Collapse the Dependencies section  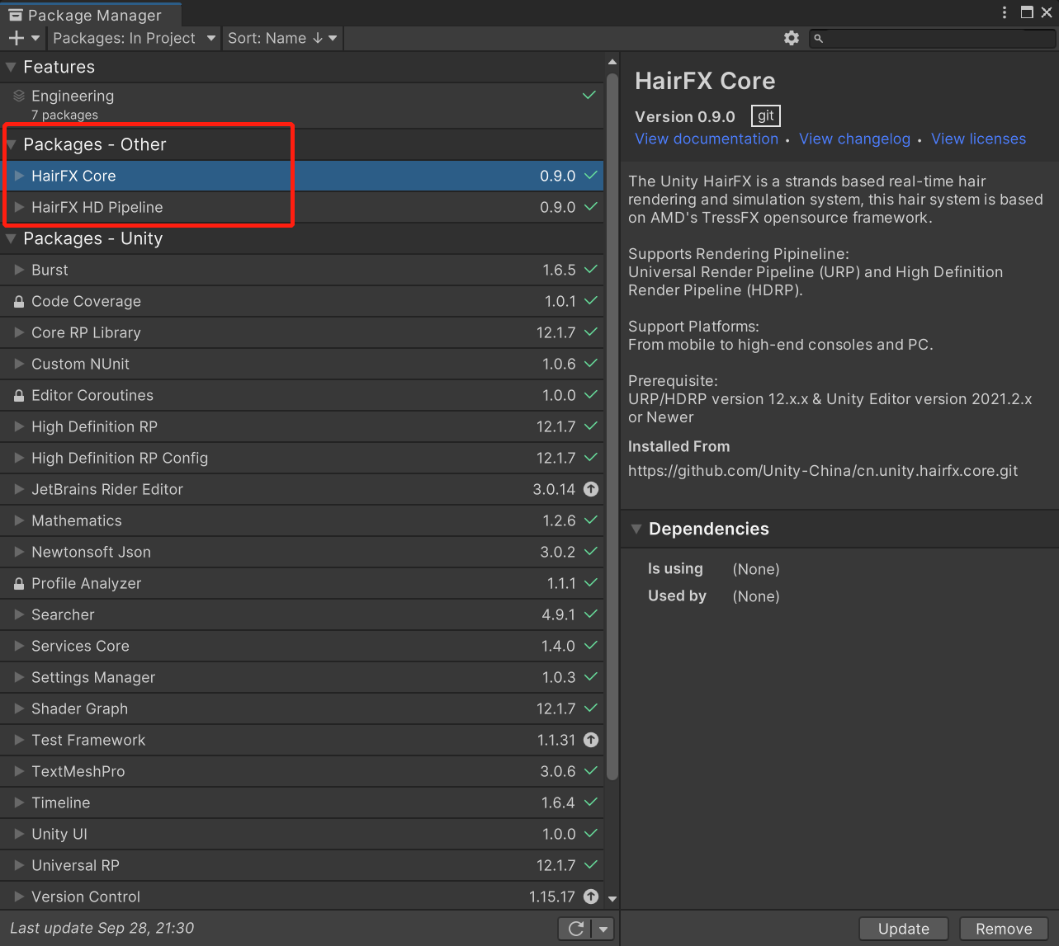tap(636, 529)
